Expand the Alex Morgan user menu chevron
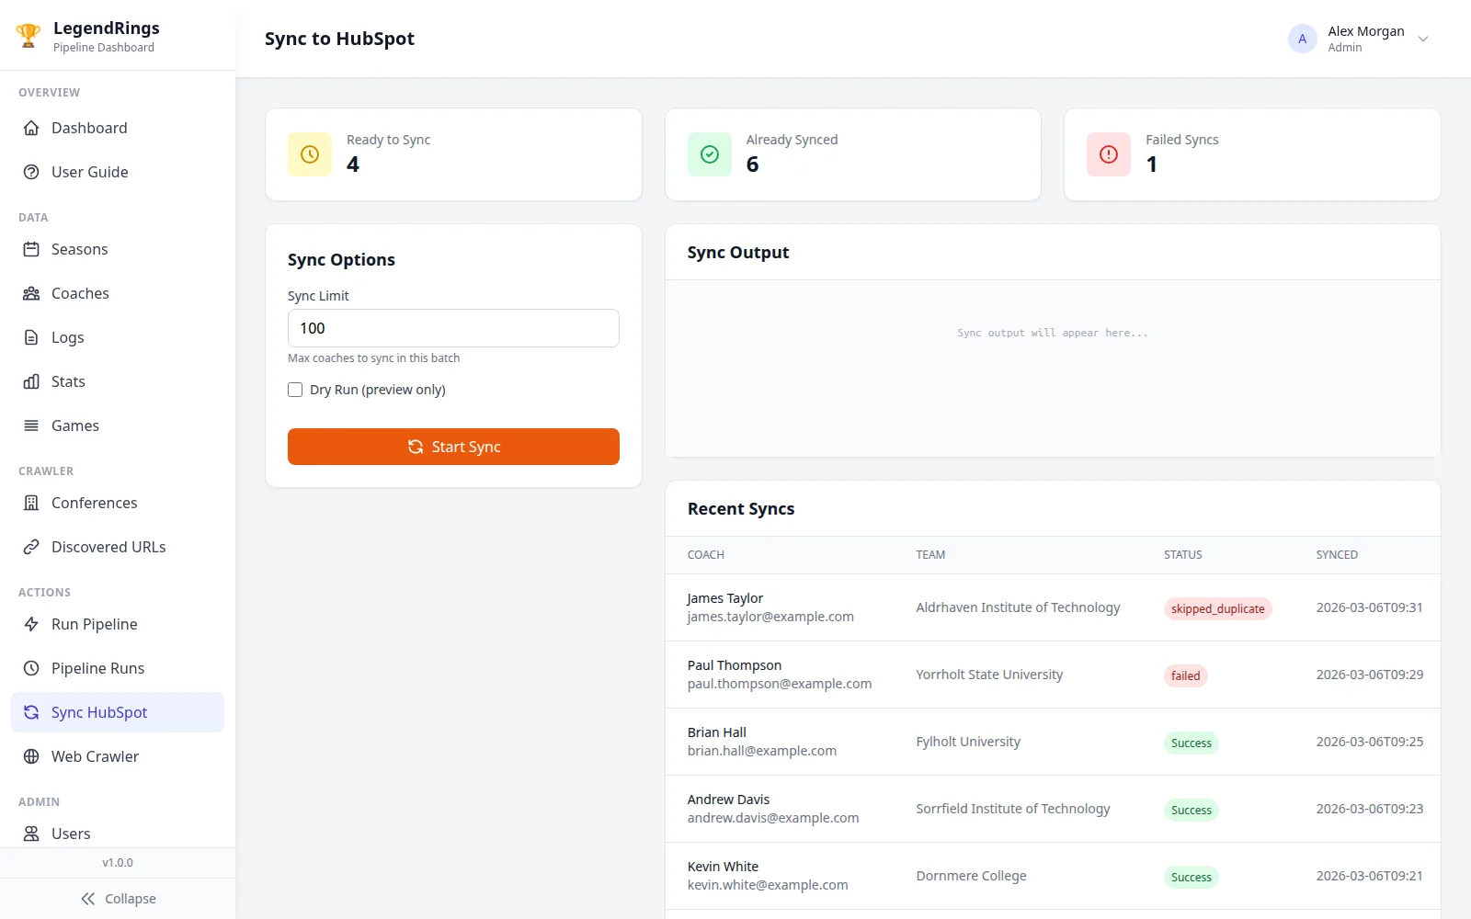Viewport: 1471px width, 919px height. [x=1423, y=39]
